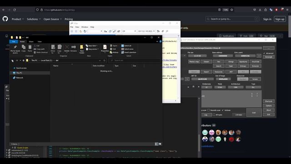The height and width of the screenshot is (164, 291).
Task: Click the Memory map button
Action: tap(194, 61)
